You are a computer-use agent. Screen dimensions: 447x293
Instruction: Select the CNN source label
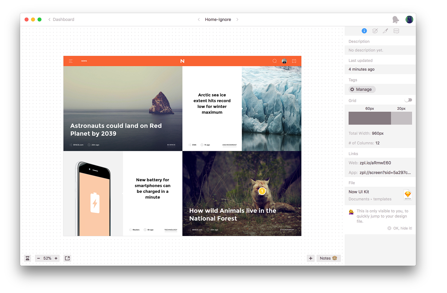[x=194, y=145]
